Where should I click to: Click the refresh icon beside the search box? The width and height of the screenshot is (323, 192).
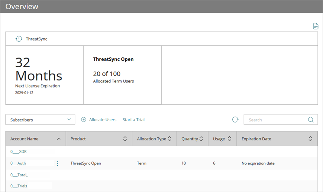tap(235, 120)
